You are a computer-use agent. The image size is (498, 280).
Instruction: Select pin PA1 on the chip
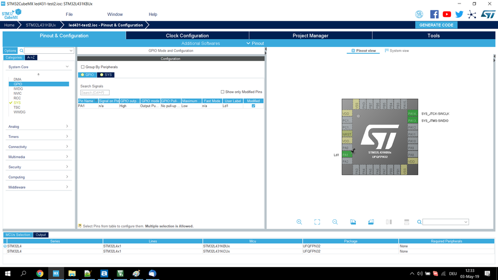pyautogui.click(x=347, y=155)
